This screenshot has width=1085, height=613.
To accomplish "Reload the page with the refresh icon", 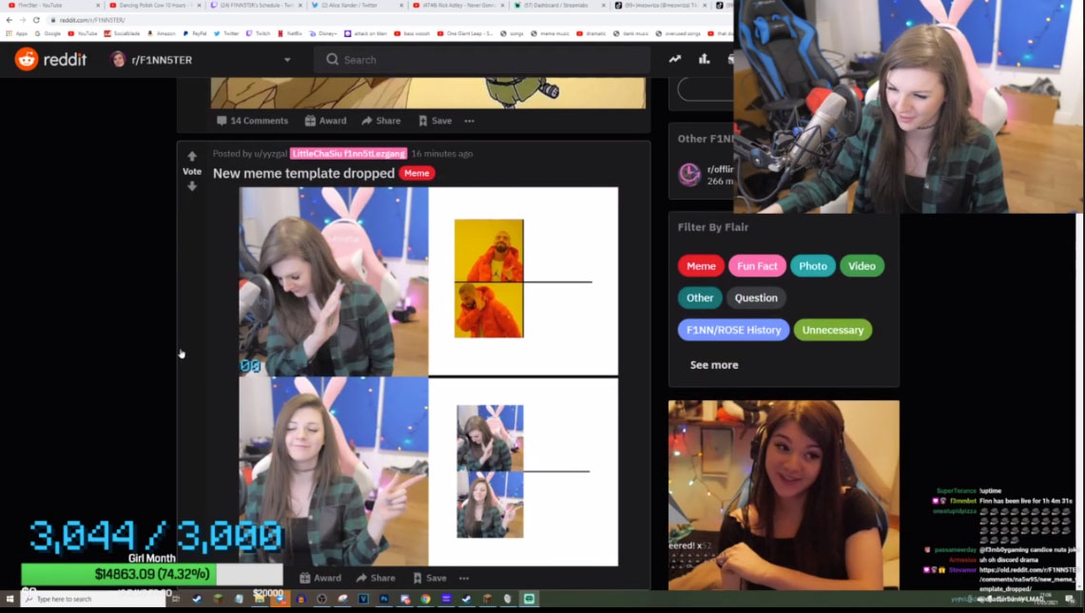I will (37, 20).
